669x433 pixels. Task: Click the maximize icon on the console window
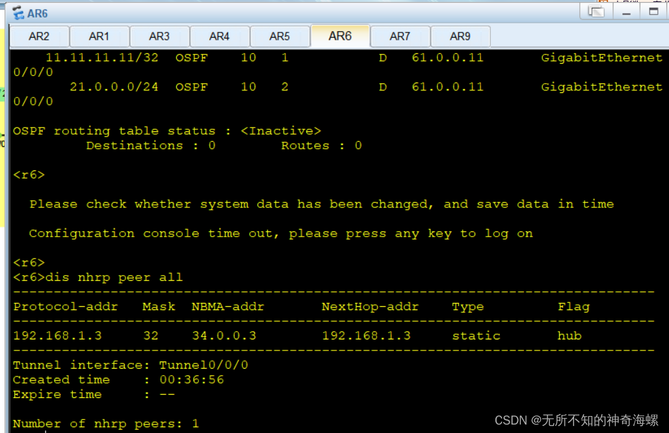[654, 12]
